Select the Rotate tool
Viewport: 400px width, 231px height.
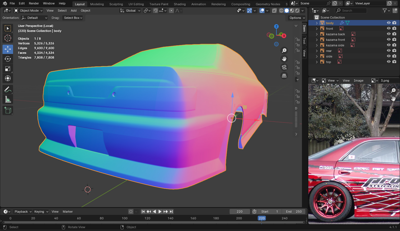pos(8,59)
